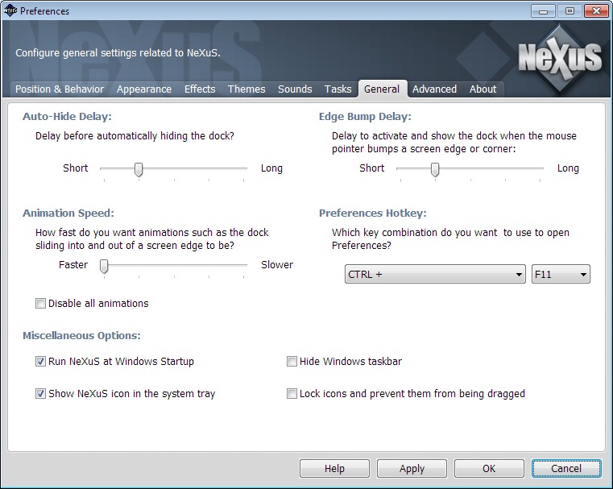
Task: Uncheck Run NeXuS at Windows Startup
Action: tap(41, 362)
